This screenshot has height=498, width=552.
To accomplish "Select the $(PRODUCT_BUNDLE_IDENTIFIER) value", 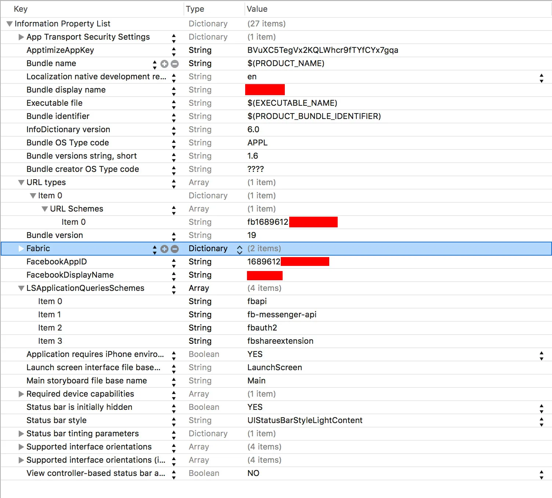I will (314, 116).
